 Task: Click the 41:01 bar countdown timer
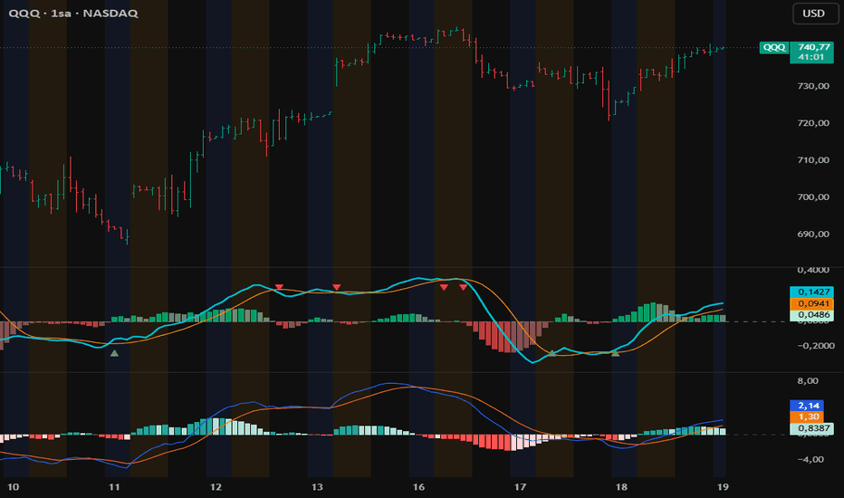tap(811, 57)
